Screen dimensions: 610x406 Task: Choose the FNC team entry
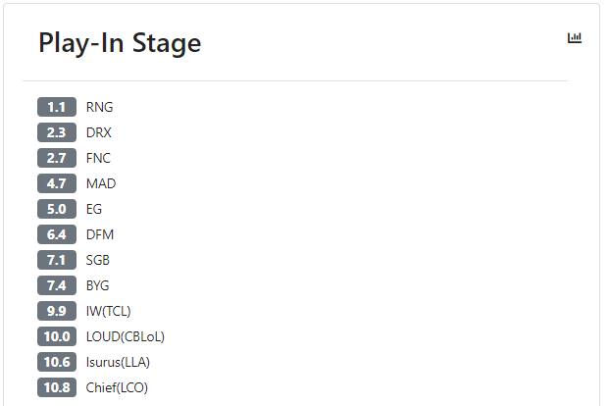click(x=98, y=158)
